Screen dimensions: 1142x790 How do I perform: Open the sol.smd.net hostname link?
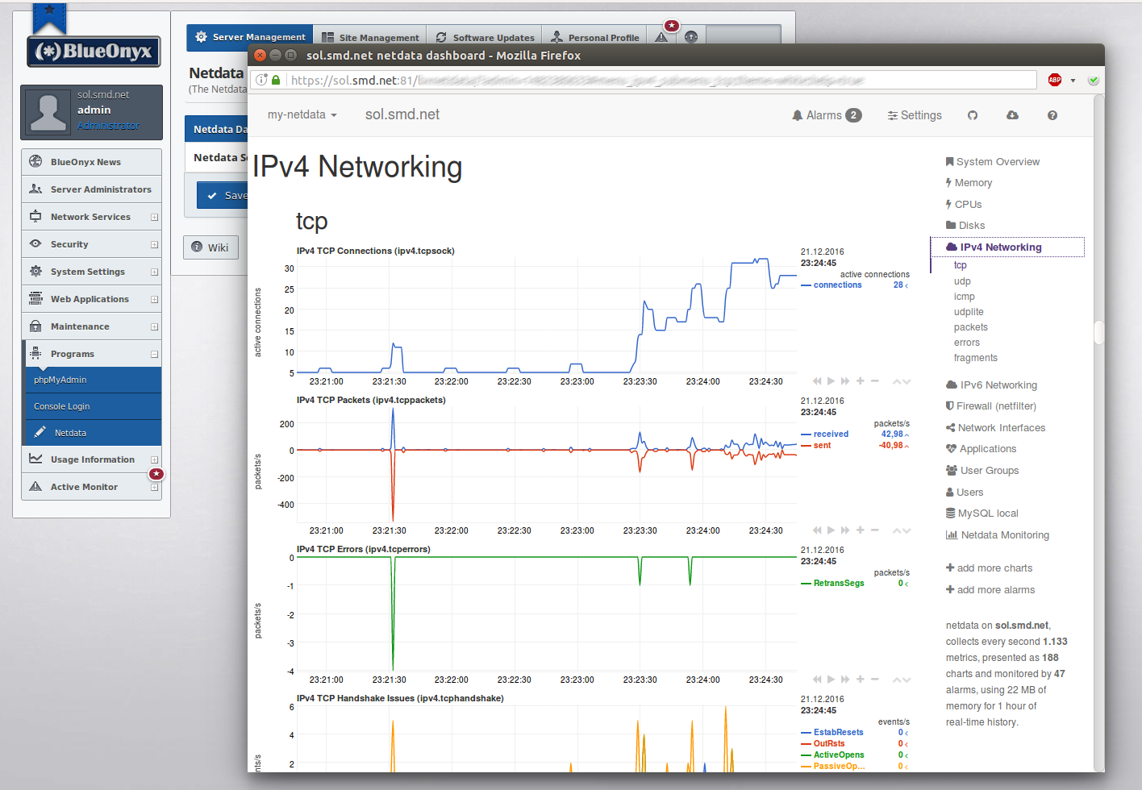click(x=402, y=114)
